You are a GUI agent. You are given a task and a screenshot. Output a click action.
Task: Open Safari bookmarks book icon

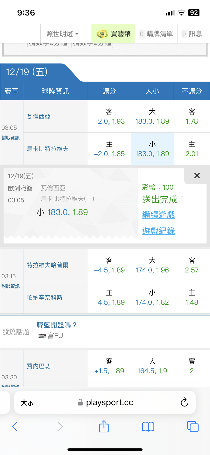pyautogui.click(x=148, y=427)
